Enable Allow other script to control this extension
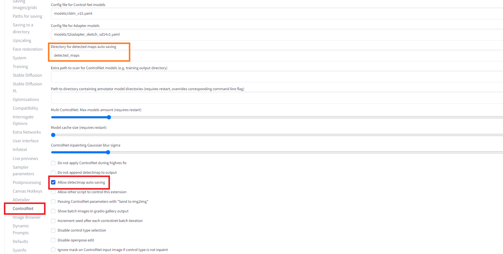Image resolution: width=503 pixels, height=254 pixels. (53, 192)
